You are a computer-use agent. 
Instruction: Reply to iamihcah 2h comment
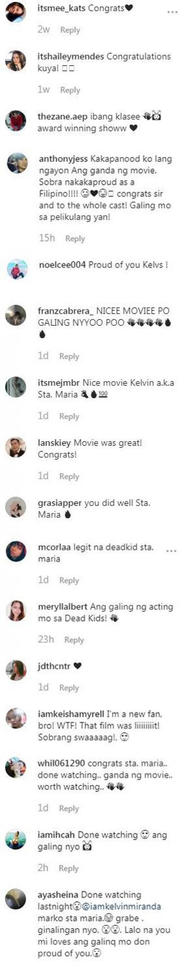click(x=69, y=868)
